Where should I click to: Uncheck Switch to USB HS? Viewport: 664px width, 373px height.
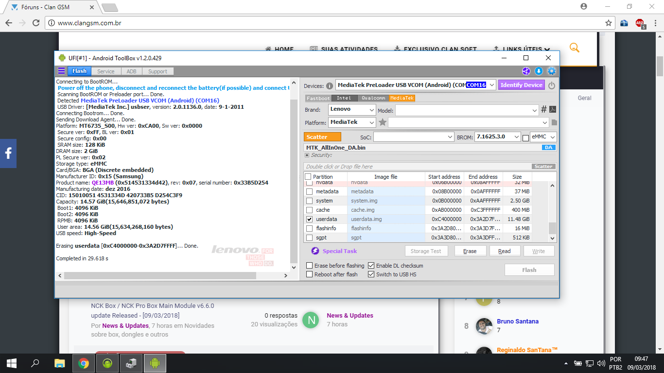pos(371,274)
